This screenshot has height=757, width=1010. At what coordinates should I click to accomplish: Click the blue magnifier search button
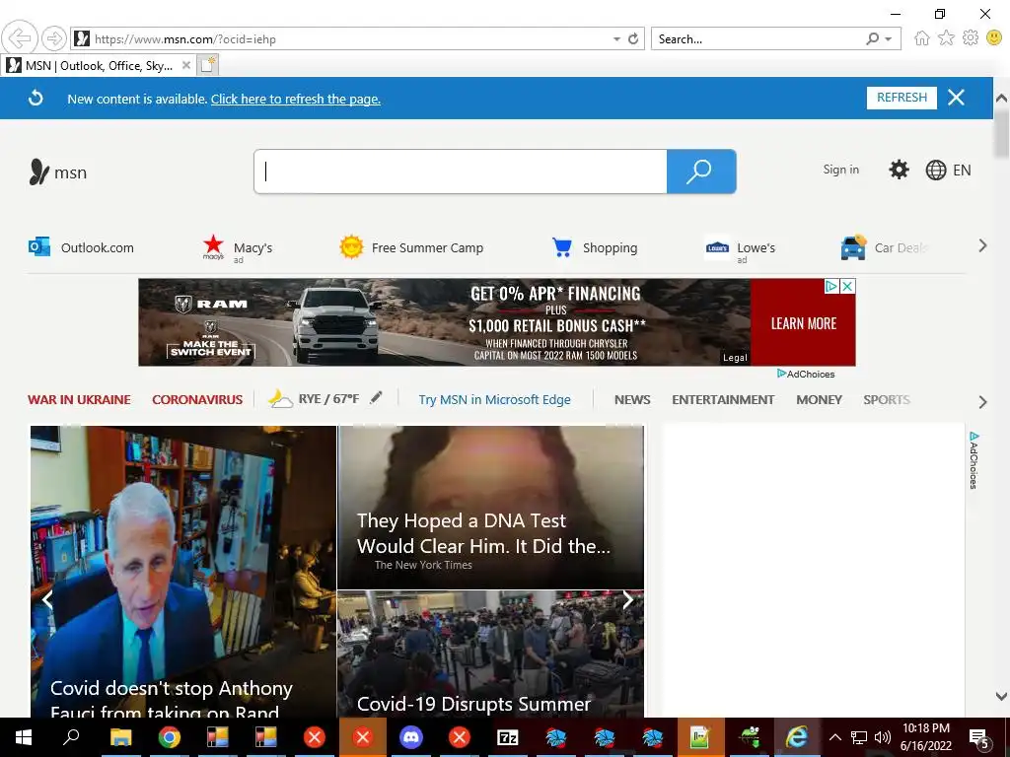point(701,172)
